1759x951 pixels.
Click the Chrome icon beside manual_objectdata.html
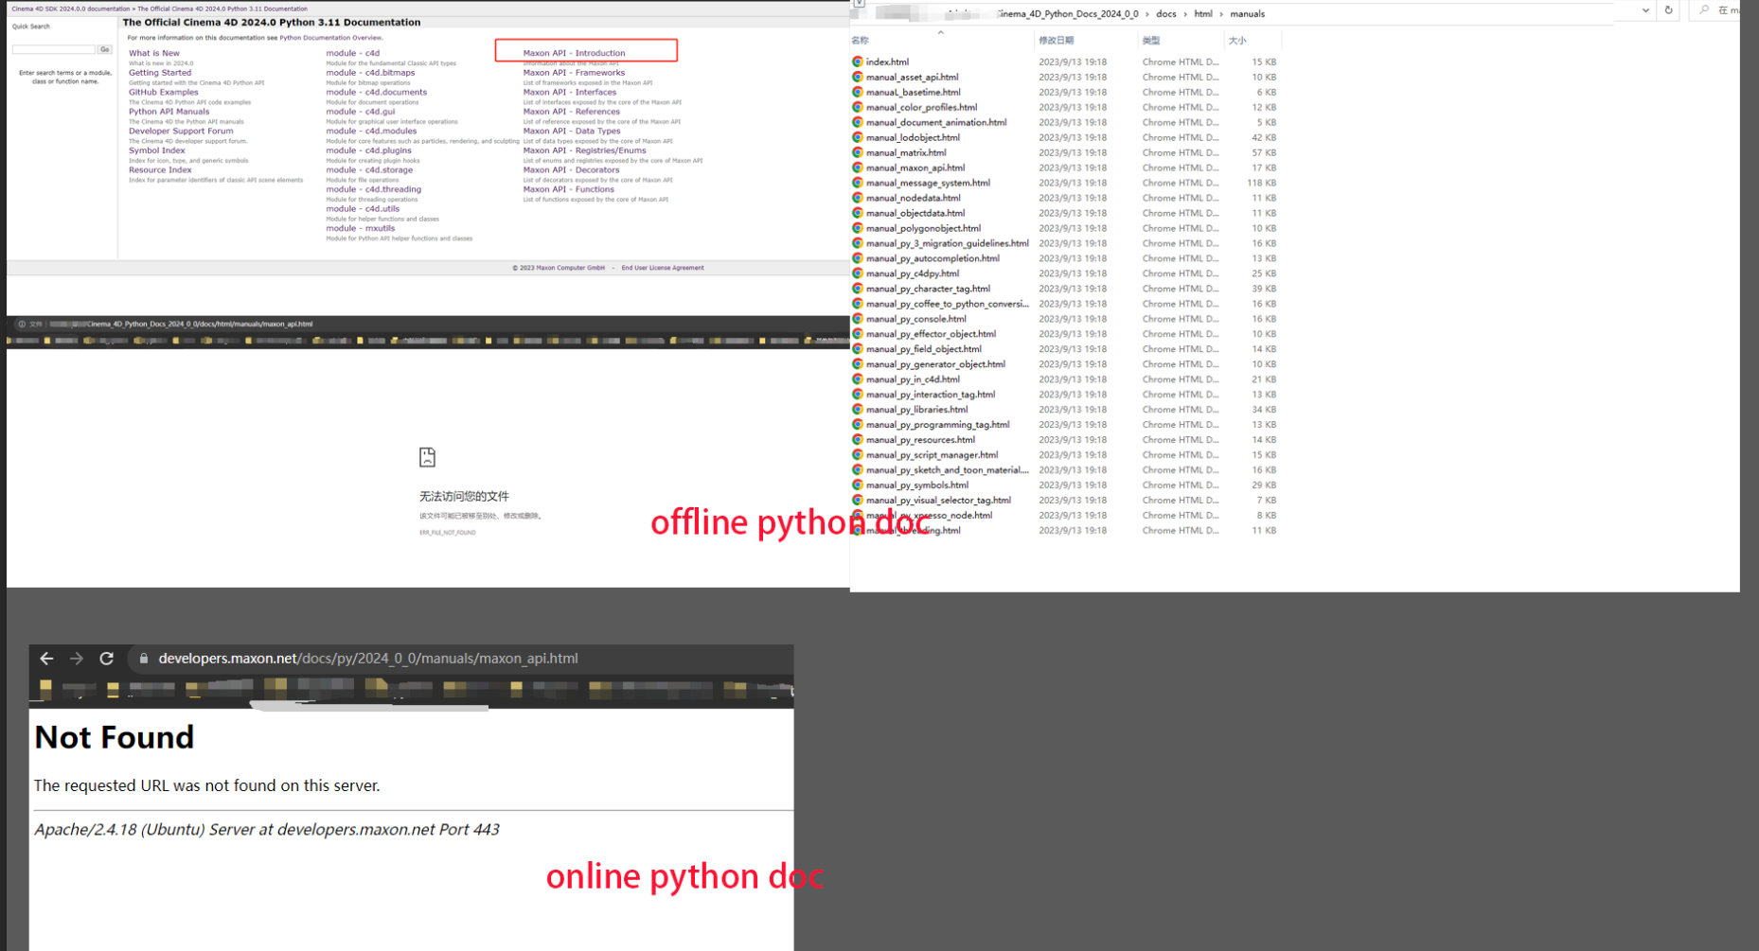click(858, 213)
